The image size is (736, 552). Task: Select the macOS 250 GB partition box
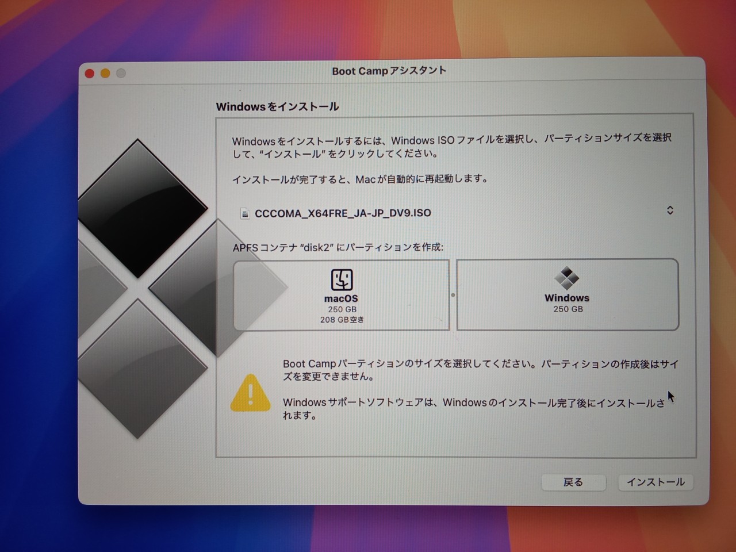342,296
